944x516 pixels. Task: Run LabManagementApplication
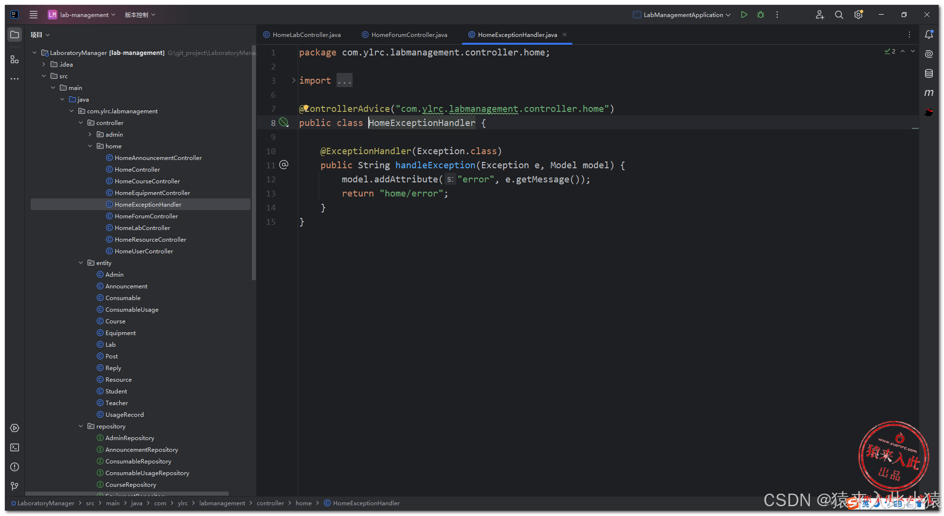click(x=744, y=15)
